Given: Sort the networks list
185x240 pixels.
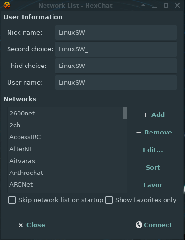Looking at the screenshot, I should click(x=153, y=168).
